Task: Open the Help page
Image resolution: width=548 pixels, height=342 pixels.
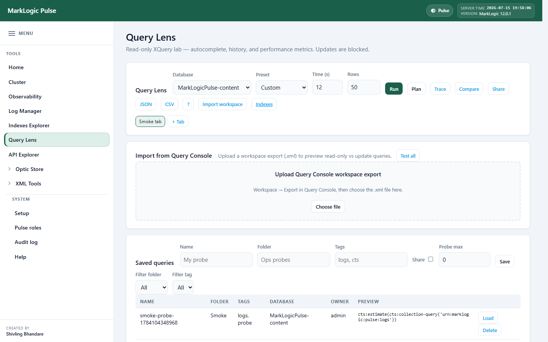Action: (x=21, y=257)
